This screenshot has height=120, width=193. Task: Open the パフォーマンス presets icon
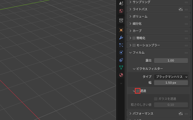click(181, 114)
